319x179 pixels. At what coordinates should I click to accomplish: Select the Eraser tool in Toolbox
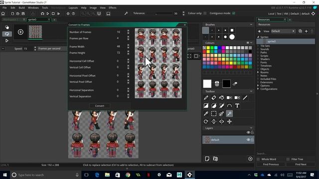coord(214,98)
